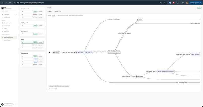Select breadth_search v1 archived version
203x107 pixels.
[x=32, y=17]
